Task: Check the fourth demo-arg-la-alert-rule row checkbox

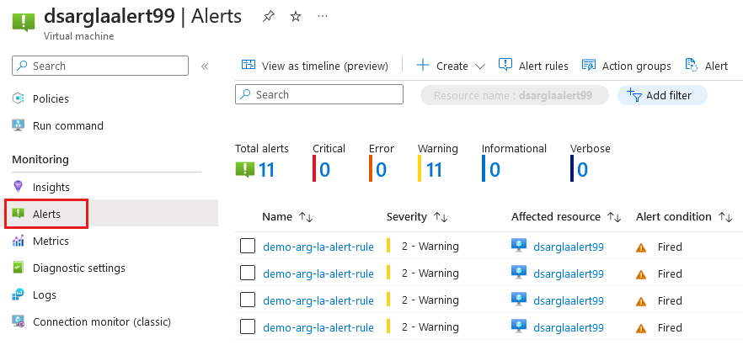Action: pyautogui.click(x=248, y=327)
